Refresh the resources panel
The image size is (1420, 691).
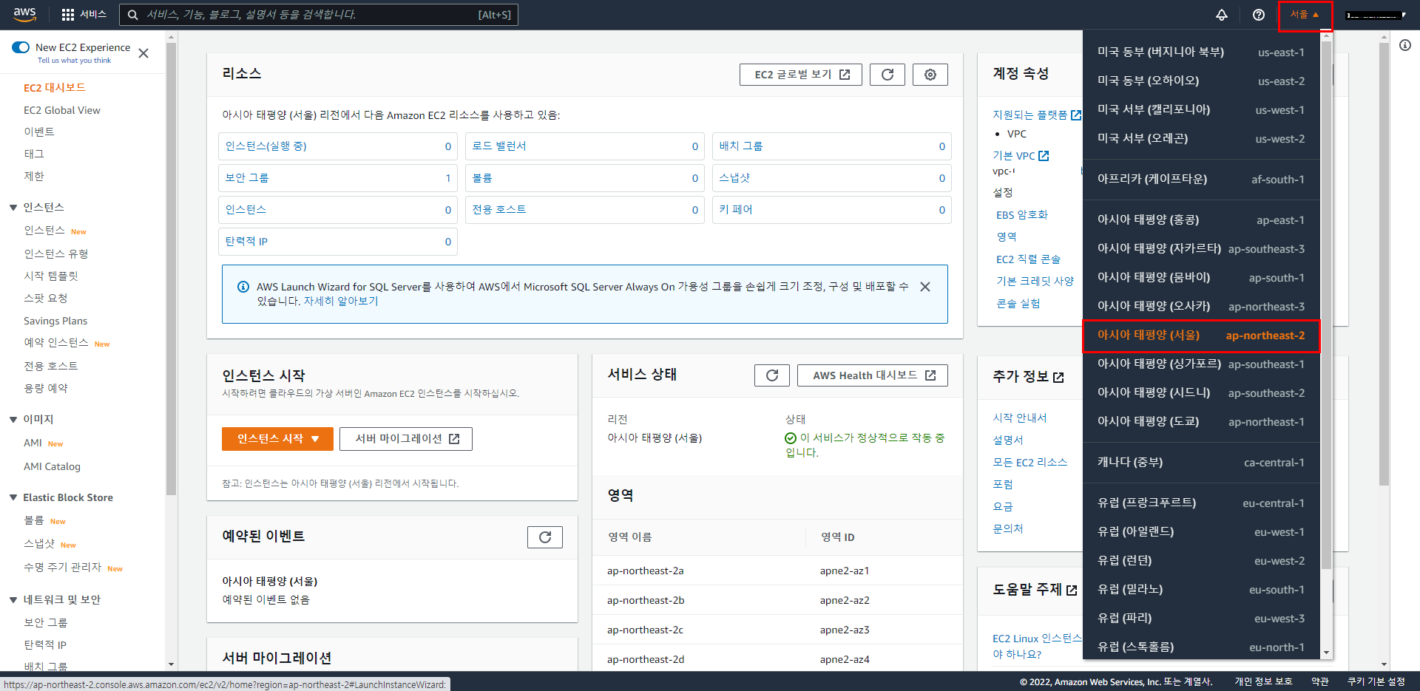point(887,75)
